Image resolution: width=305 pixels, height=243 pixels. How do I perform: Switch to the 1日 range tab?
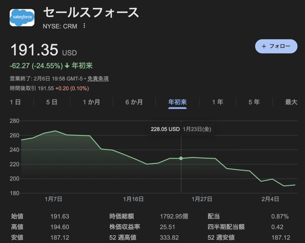coord(15,102)
